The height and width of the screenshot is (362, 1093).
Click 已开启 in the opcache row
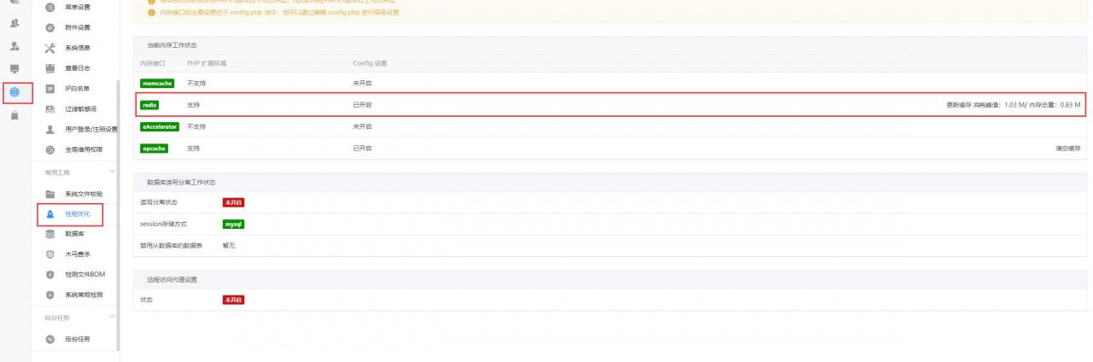pos(362,149)
